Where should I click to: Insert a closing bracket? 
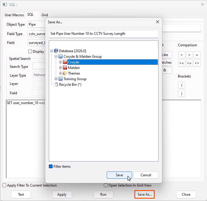click(182, 93)
